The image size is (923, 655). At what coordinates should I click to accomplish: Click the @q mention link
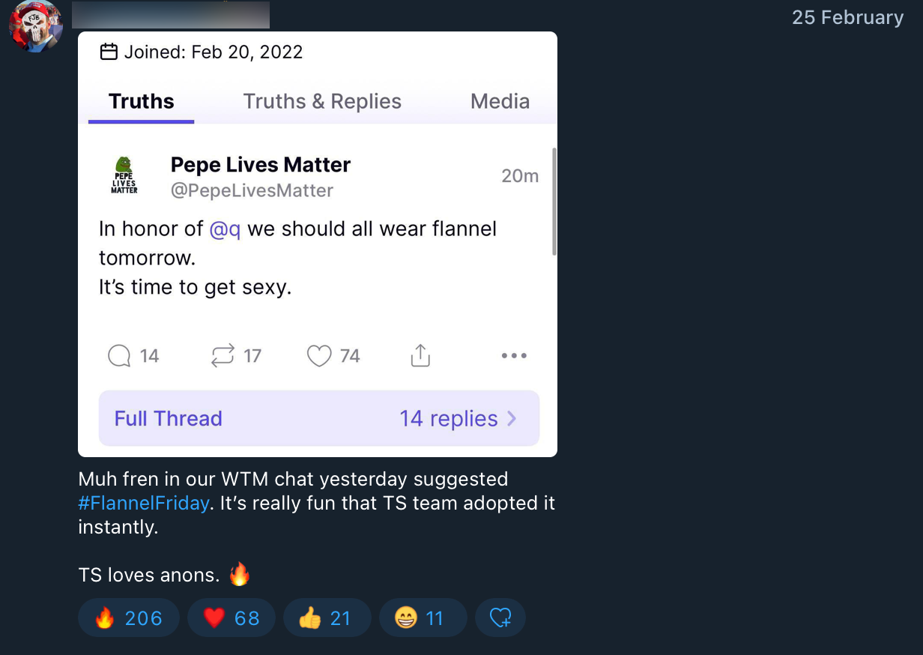225,229
